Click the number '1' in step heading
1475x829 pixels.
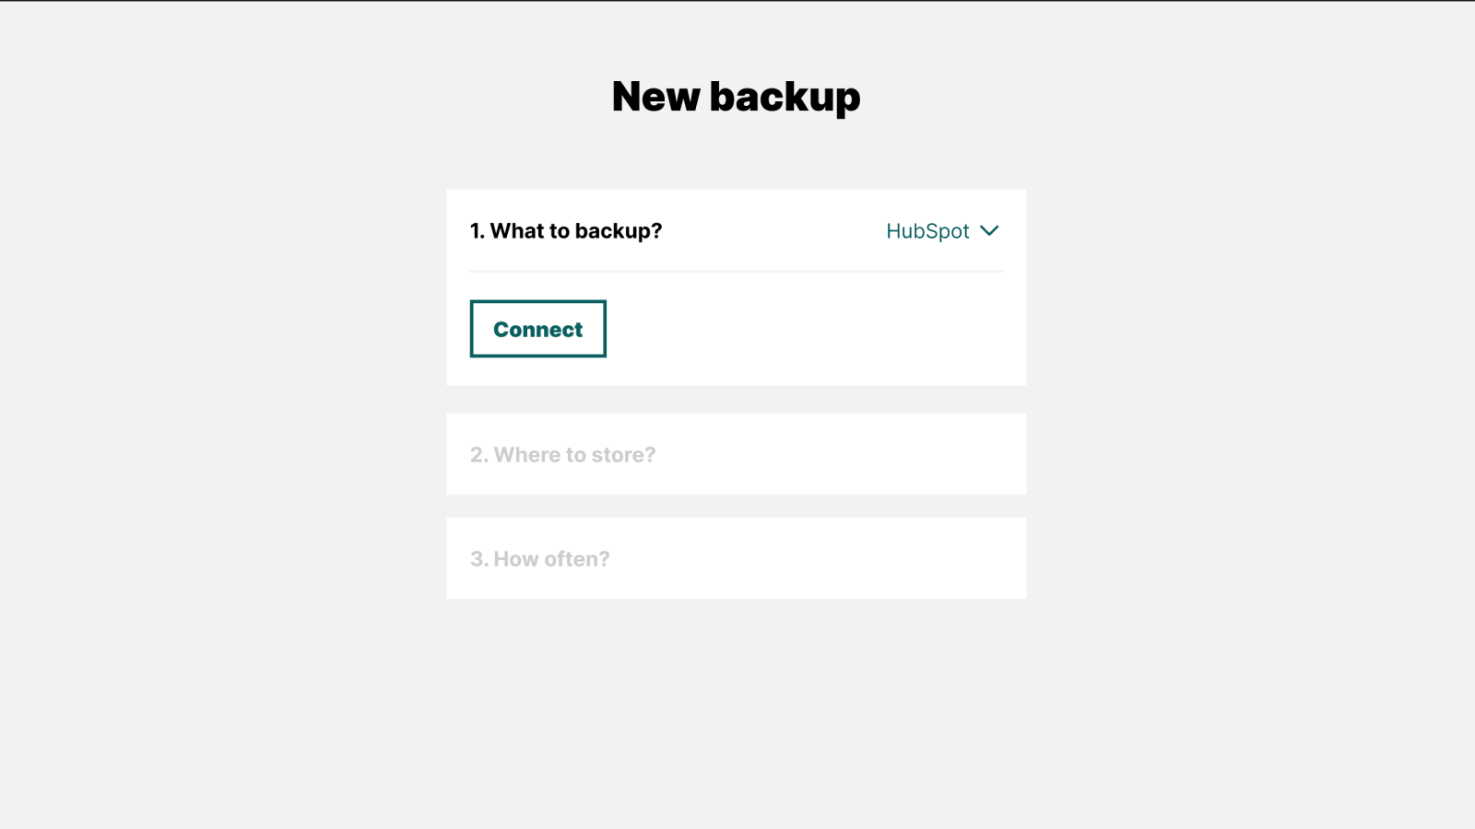(475, 231)
